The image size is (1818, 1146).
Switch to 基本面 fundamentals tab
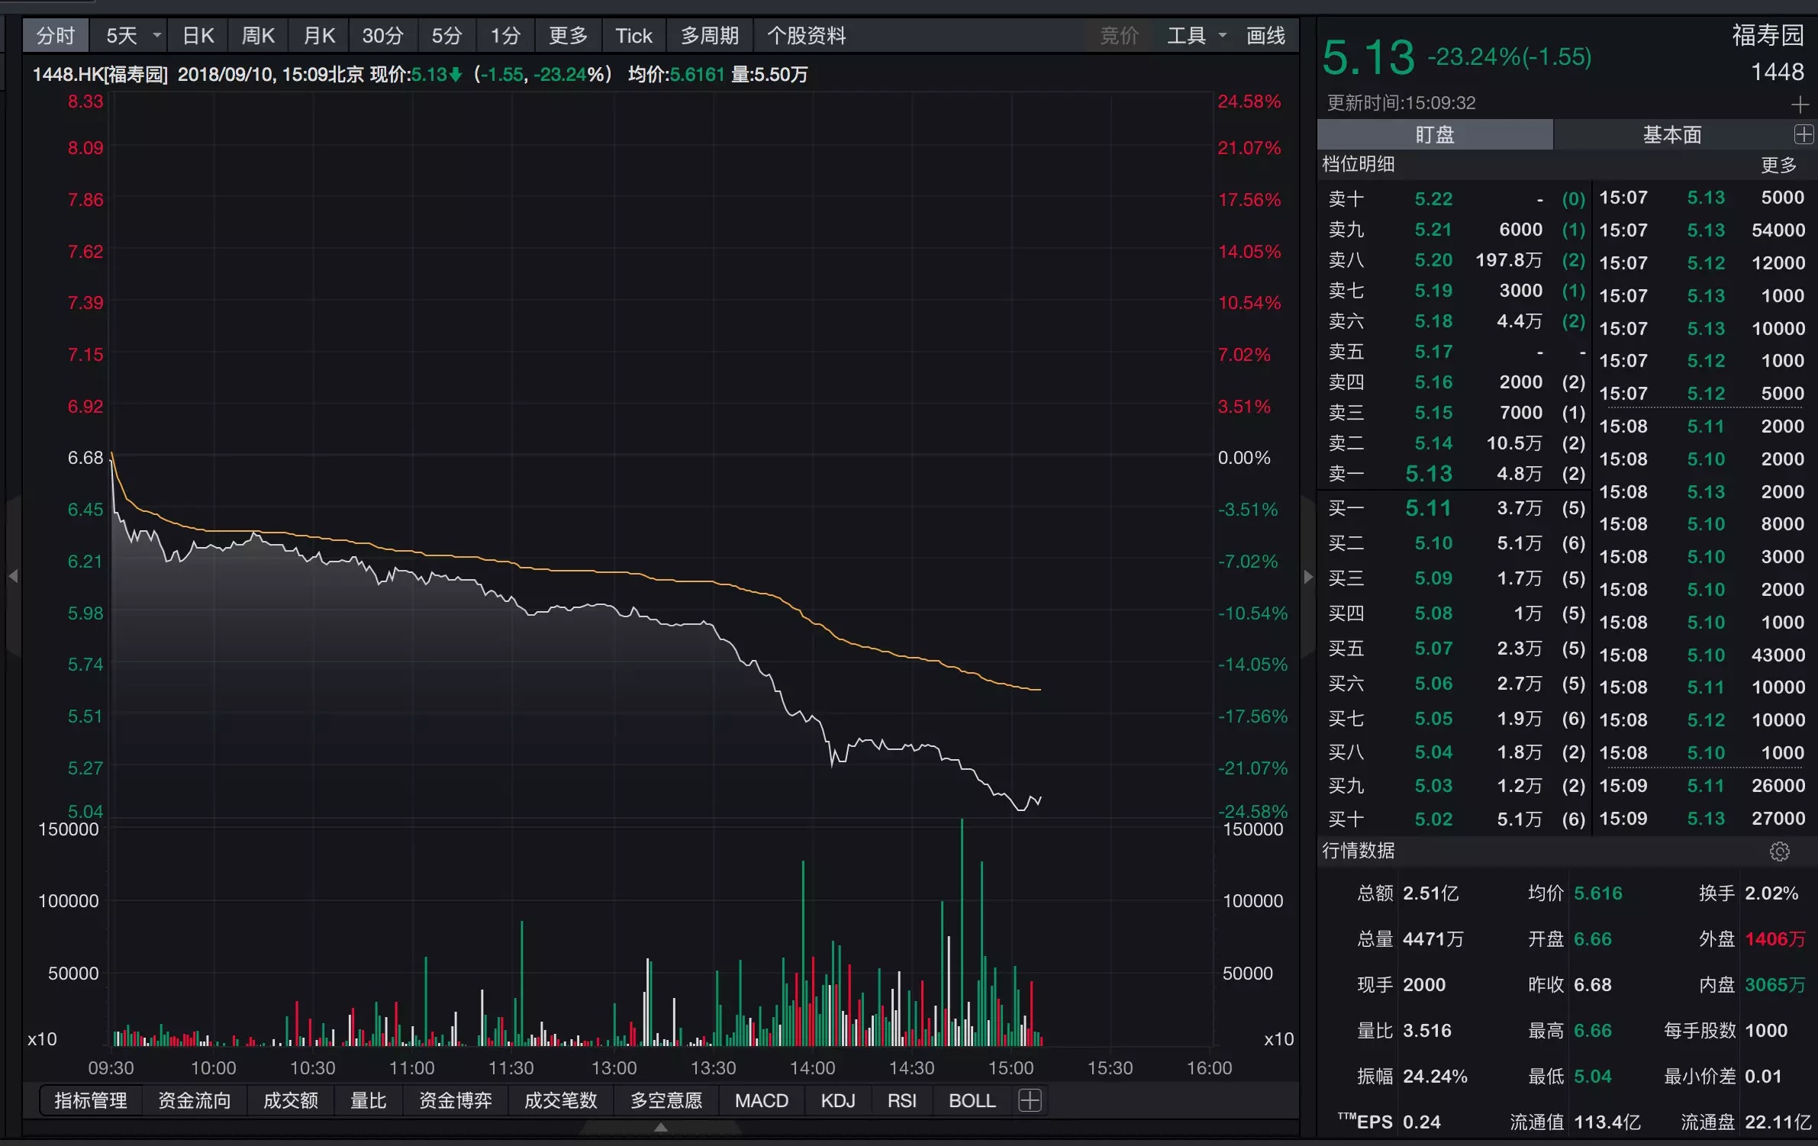(x=1671, y=135)
